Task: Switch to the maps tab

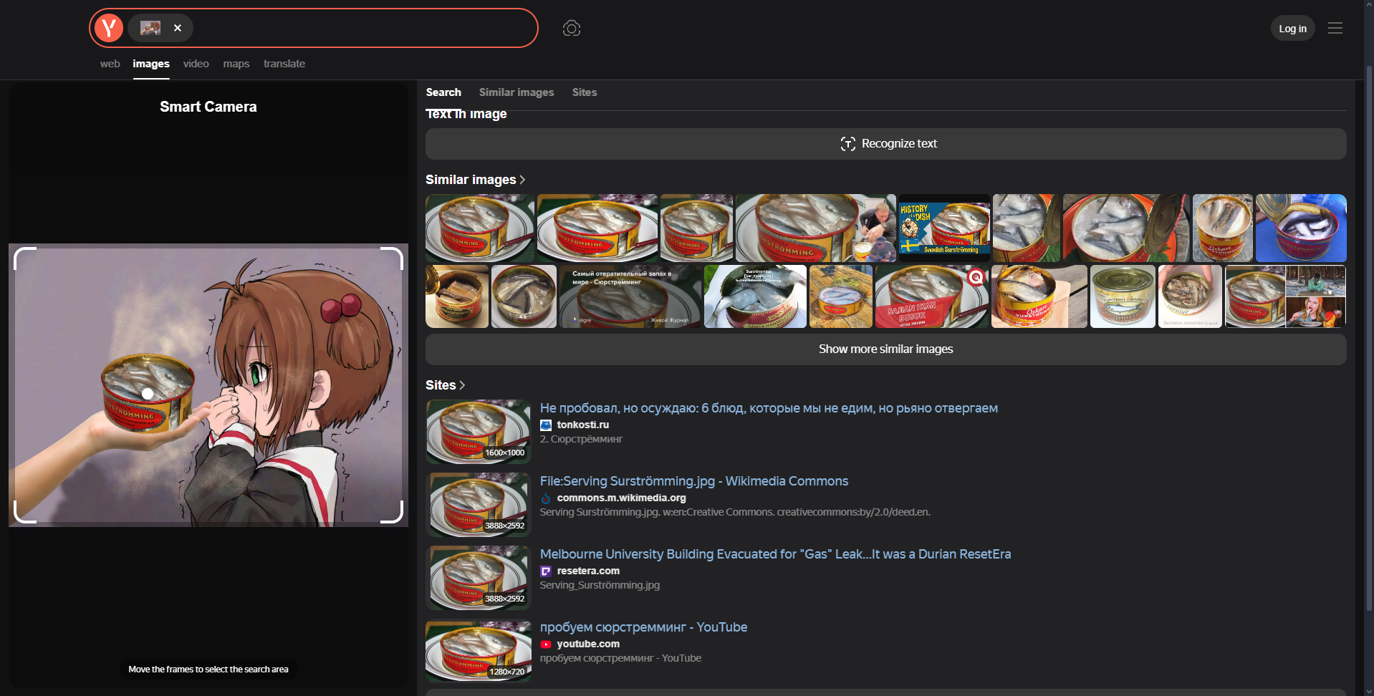Action: [x=236, y=64]
